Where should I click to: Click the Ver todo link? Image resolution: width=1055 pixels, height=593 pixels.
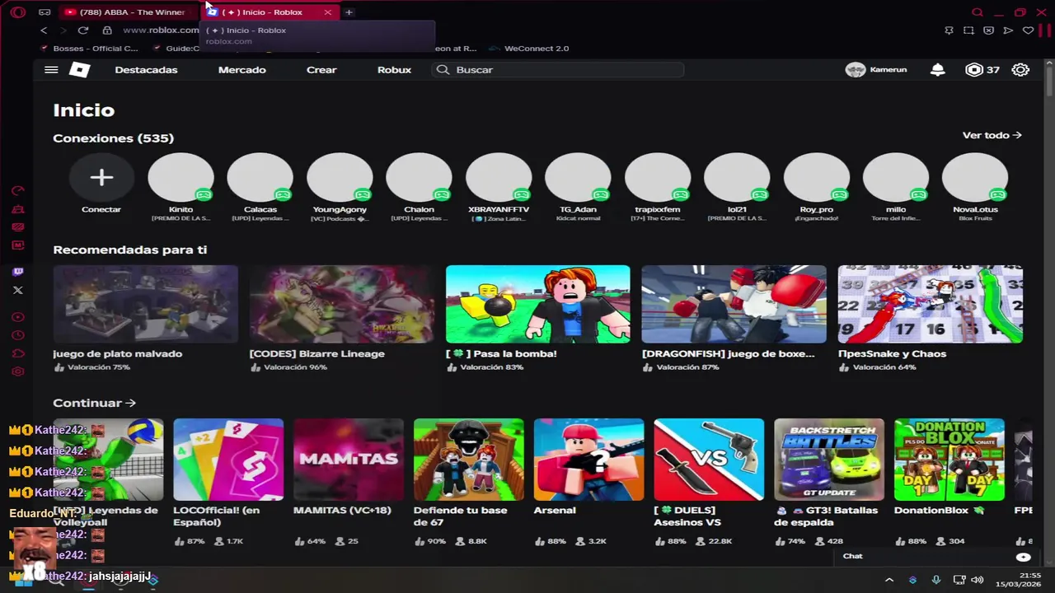click(992, 135)
